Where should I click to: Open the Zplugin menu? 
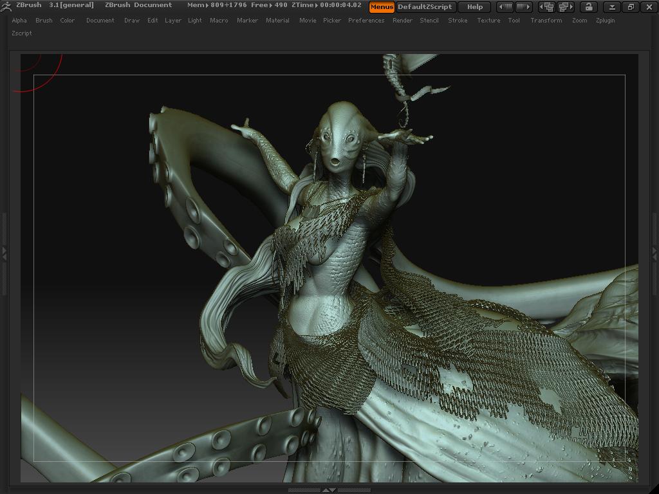coord(605,21)
